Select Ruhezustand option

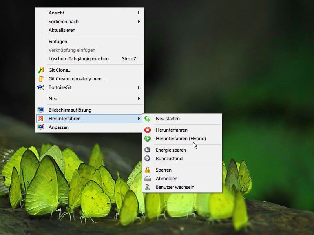182,159
